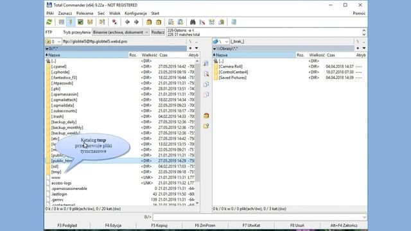
Task: Click the invert selection toolbar icon
Action: coord(102,22)
